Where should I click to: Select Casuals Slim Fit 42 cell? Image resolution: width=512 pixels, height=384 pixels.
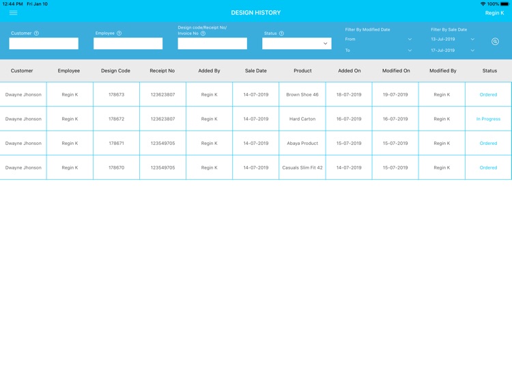click(302, 167)
